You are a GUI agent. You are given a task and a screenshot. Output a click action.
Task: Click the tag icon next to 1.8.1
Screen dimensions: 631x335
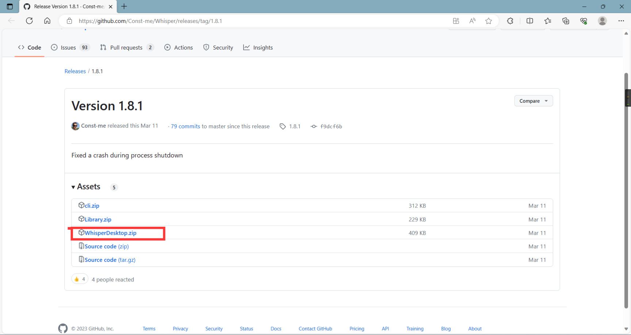[283, 126]
